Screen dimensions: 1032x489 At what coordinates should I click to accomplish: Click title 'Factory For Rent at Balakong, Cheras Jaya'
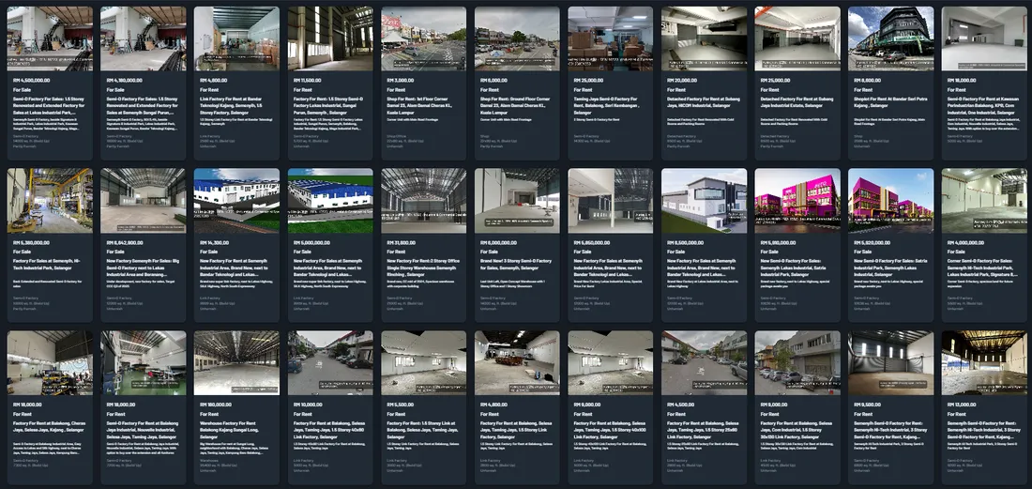click(x=48, y=426)
